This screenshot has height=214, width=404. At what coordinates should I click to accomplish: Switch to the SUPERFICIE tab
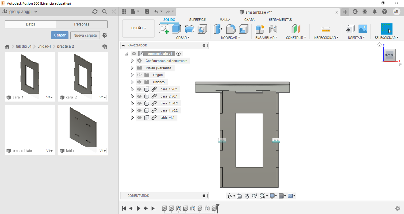197,20
